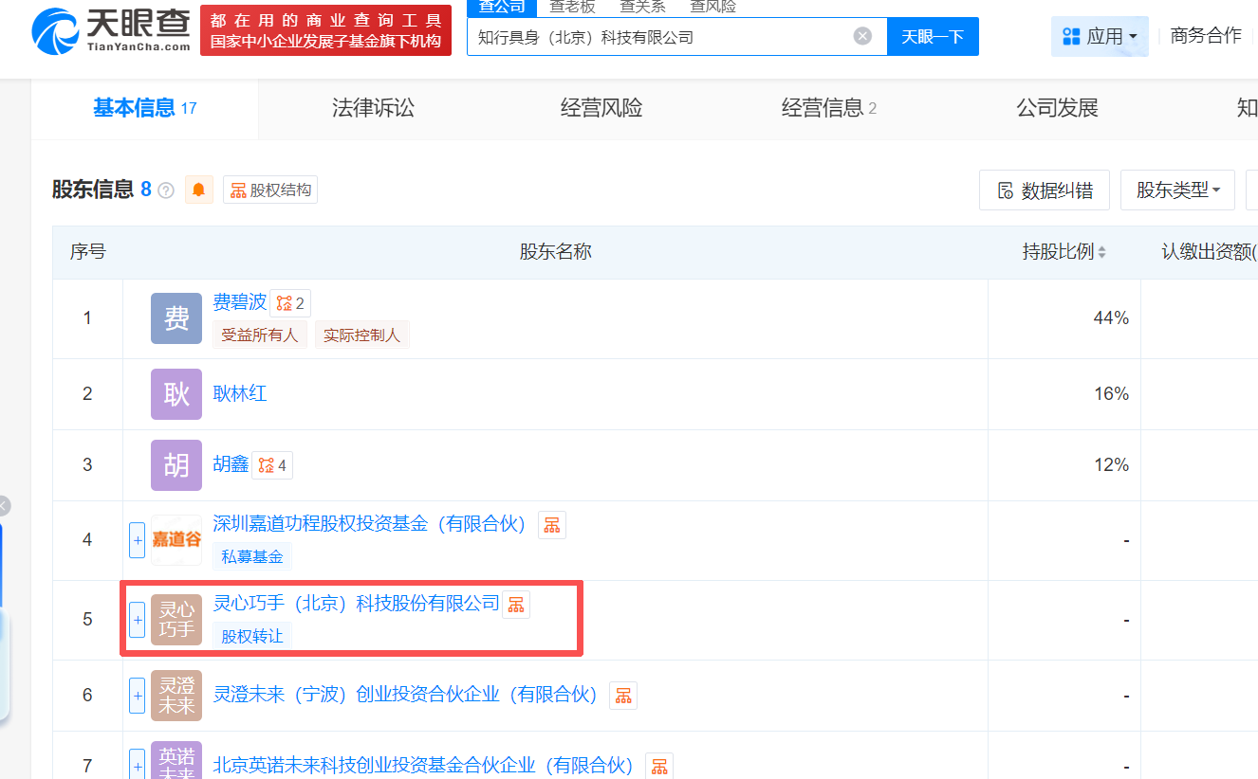Switch to the 查风险 search tab
The width and height of the screenshot is (1258, 779).
[712, 8]
